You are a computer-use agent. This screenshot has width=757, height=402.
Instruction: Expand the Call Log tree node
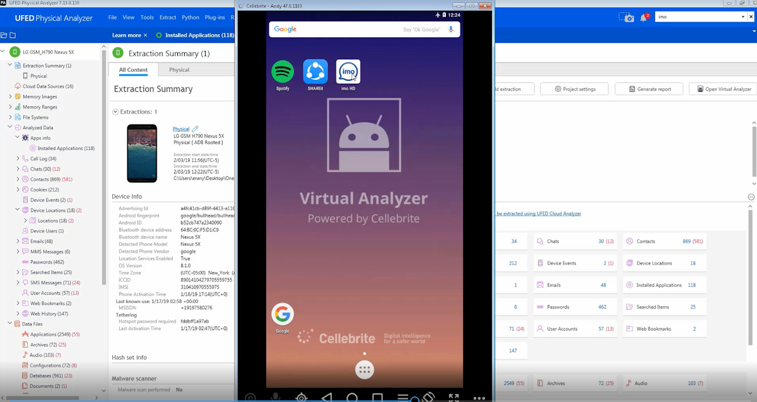(x=18, y=159)
